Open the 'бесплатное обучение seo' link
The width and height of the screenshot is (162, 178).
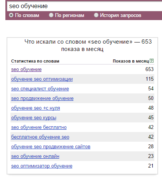[x=40, y=137]
